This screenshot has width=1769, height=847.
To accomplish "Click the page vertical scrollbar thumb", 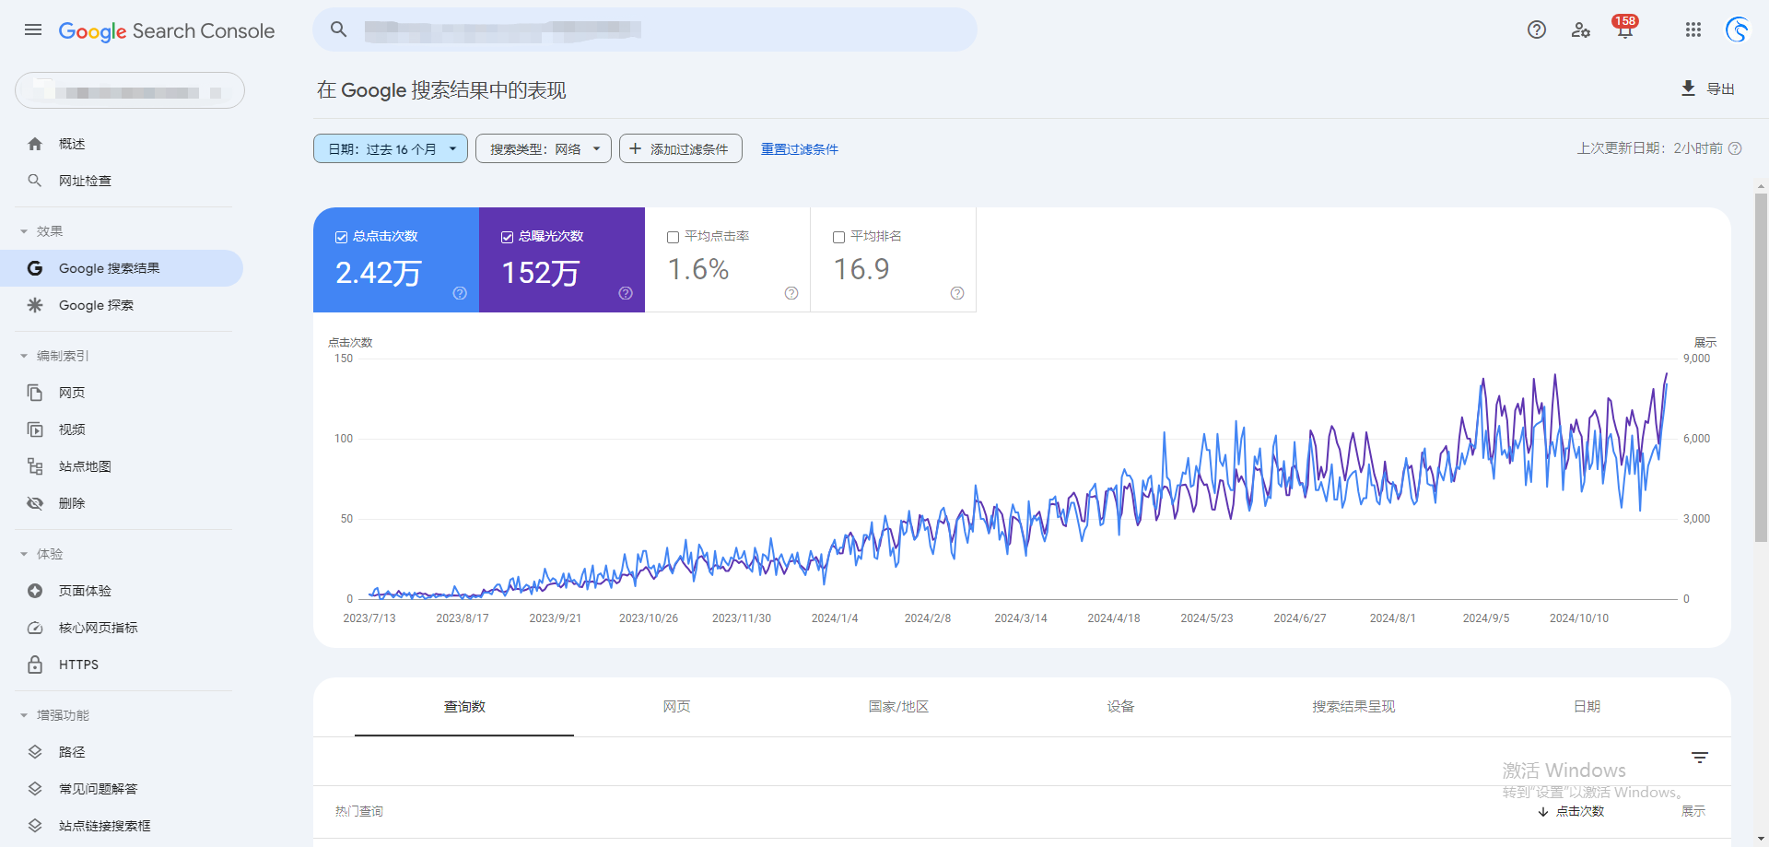I will tap(1761, 369).
